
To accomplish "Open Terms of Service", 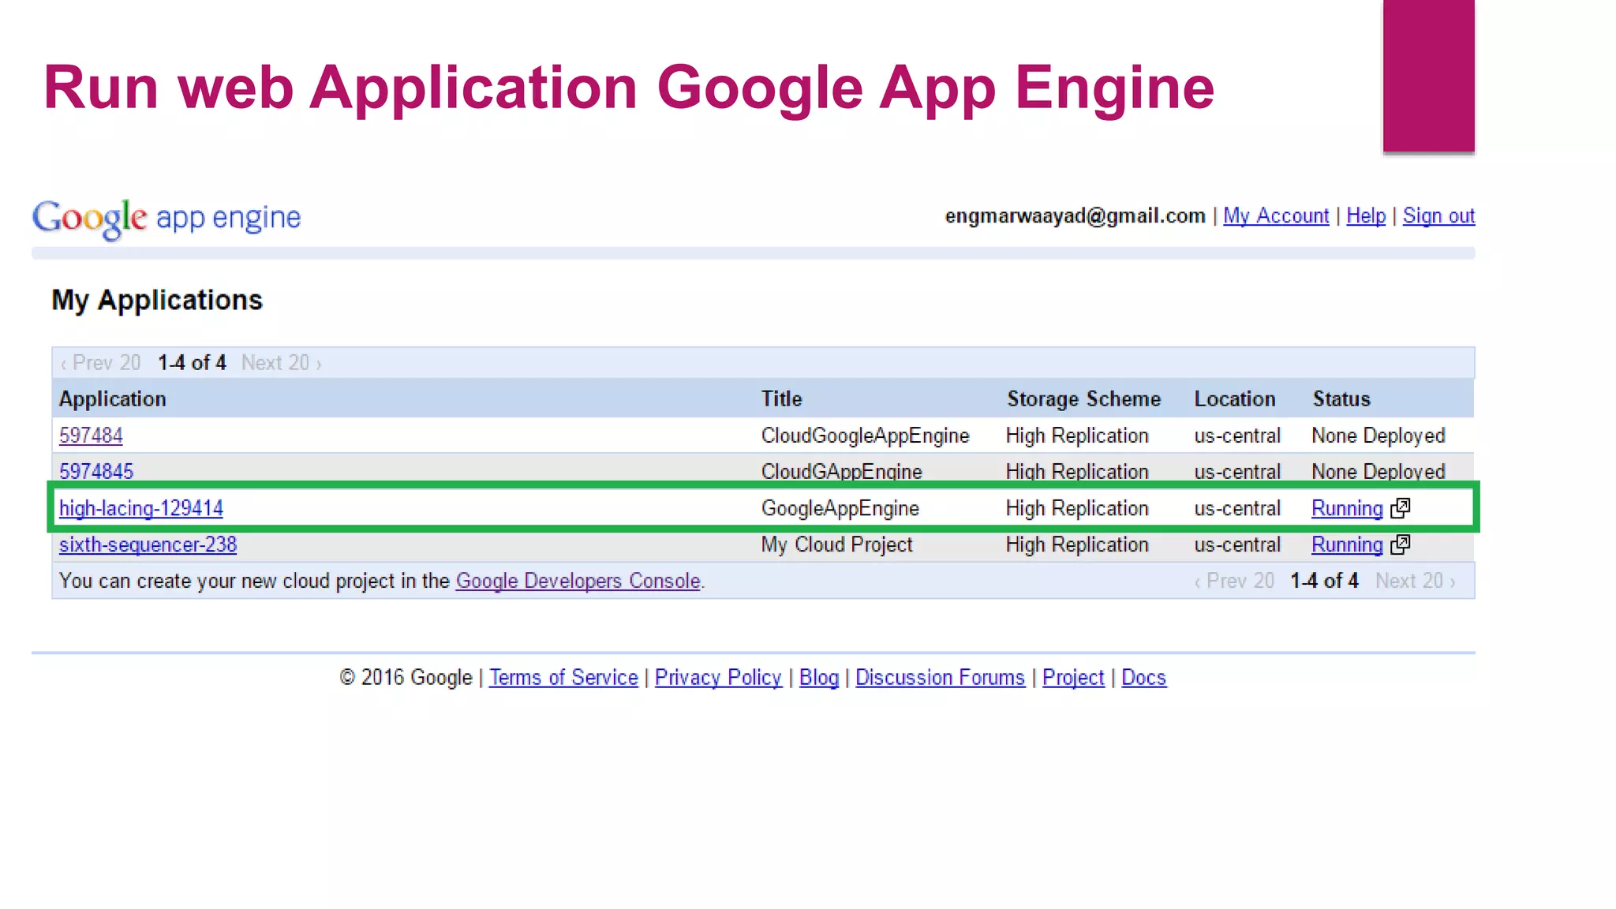I will [x=563, y=677].
